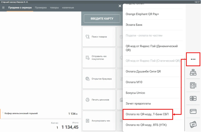Choose Подели - оплата по частям
The height and width of the screenshot is (132, 201).
coord(153,35)
